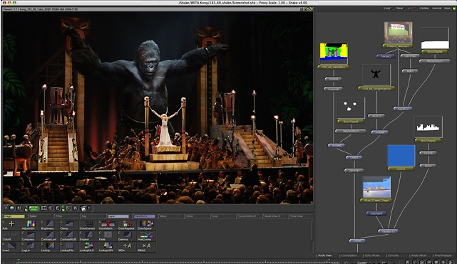Insert an AdjustHSV node
Viewport: 457px width, 264px height.
pyautogui.click(x=31, y=224)
